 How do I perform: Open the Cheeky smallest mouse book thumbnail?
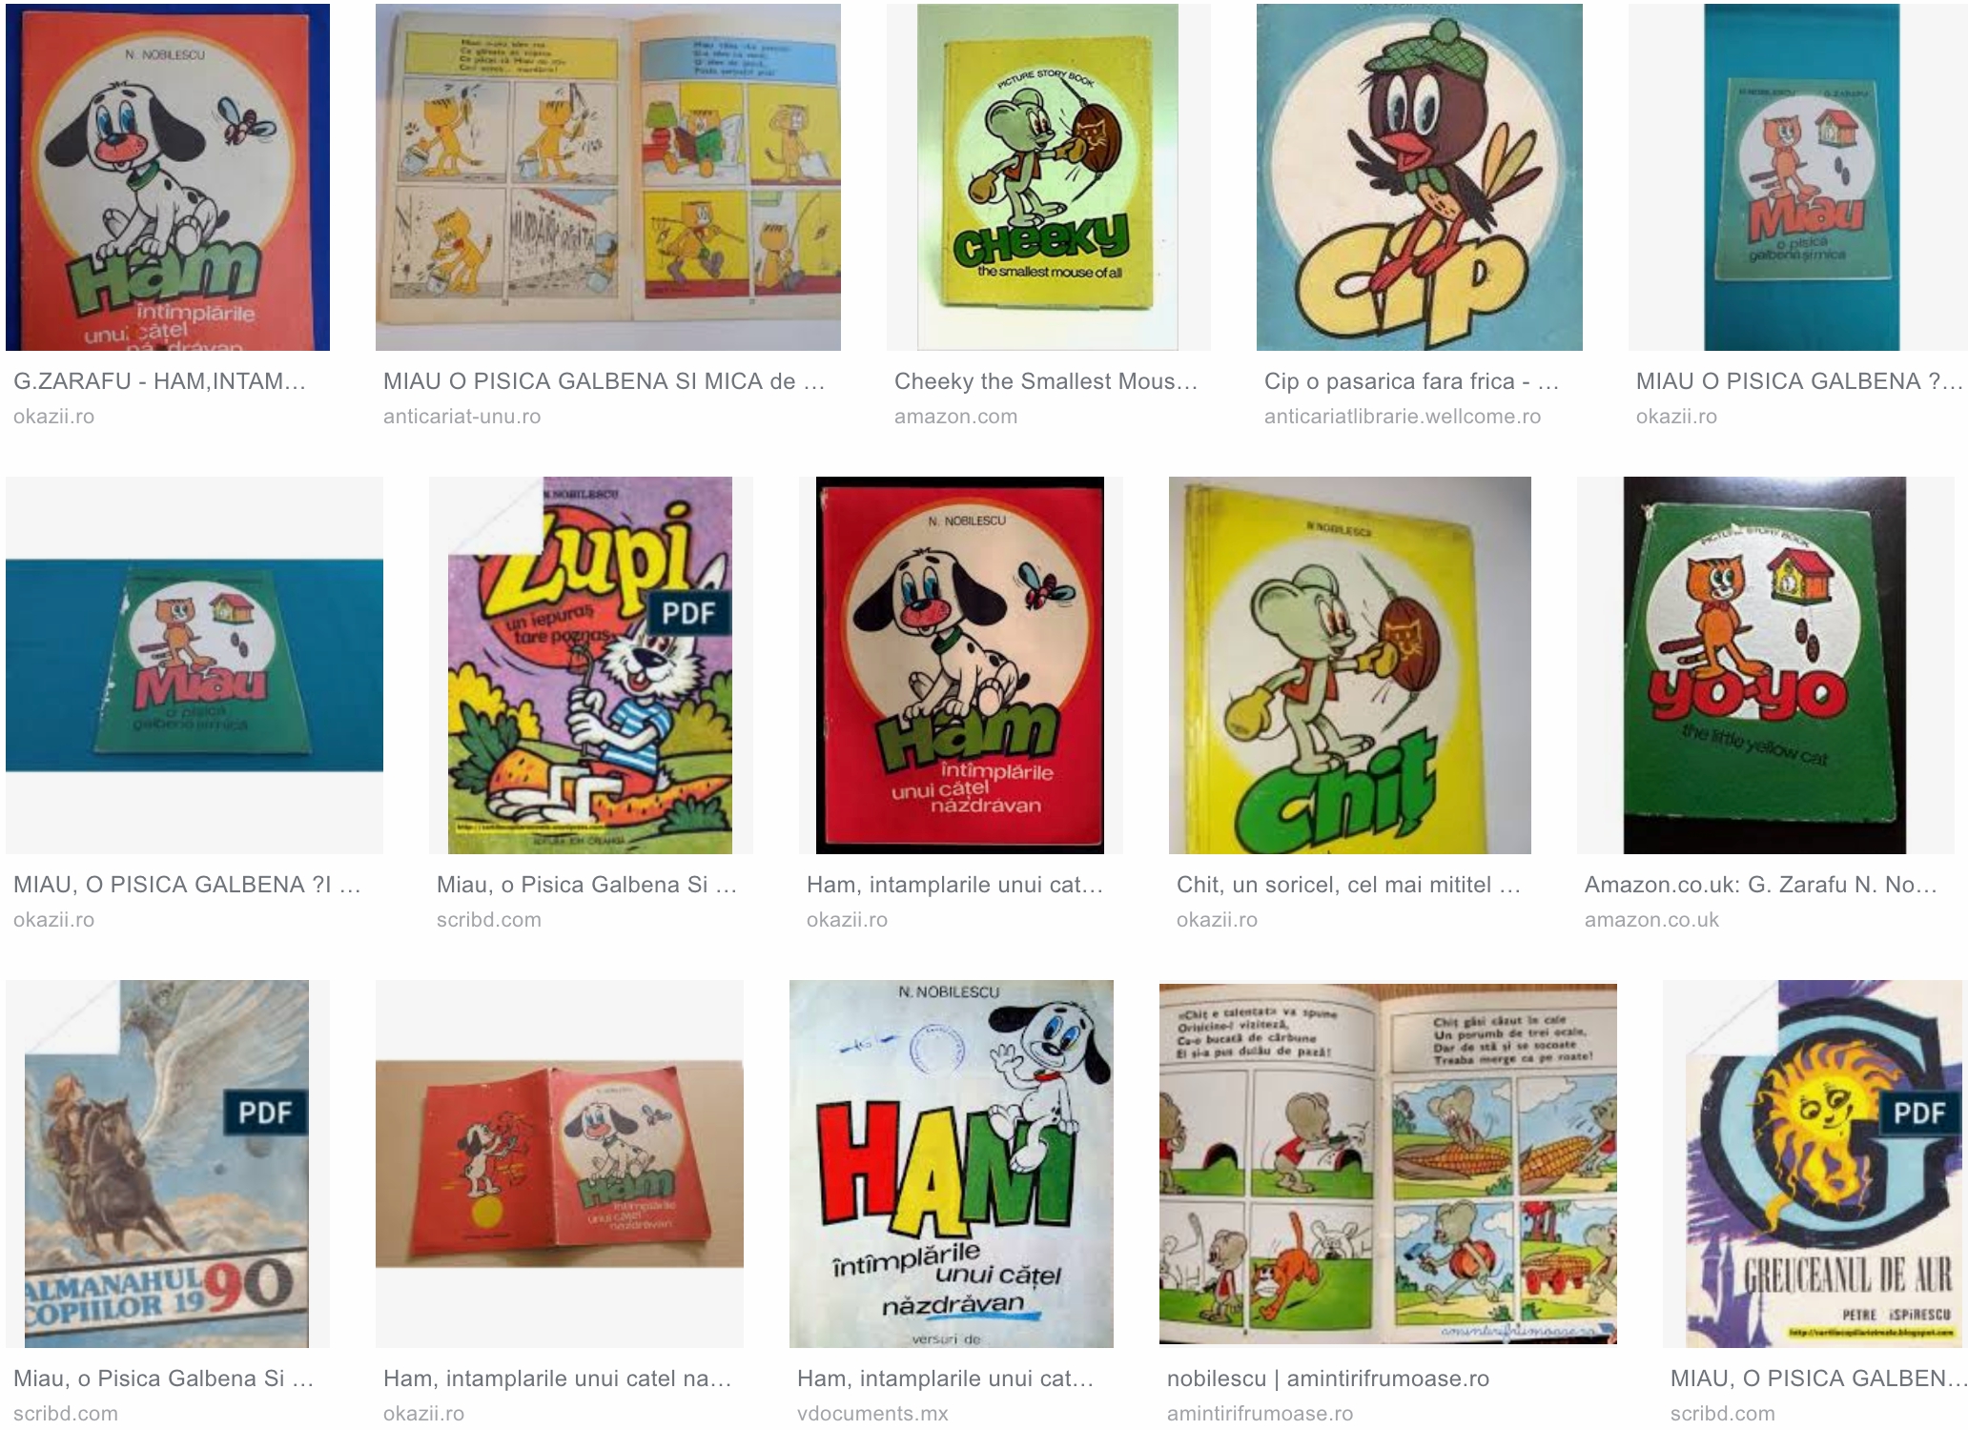(x=1048, y=177)
